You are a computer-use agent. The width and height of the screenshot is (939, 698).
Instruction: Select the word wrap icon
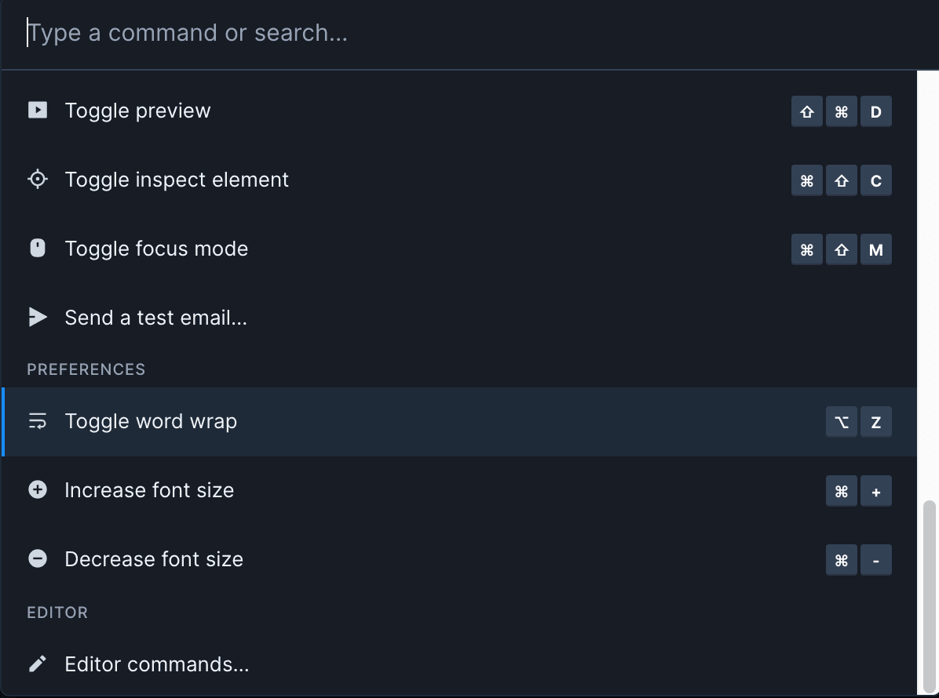[x=37, y=420]
